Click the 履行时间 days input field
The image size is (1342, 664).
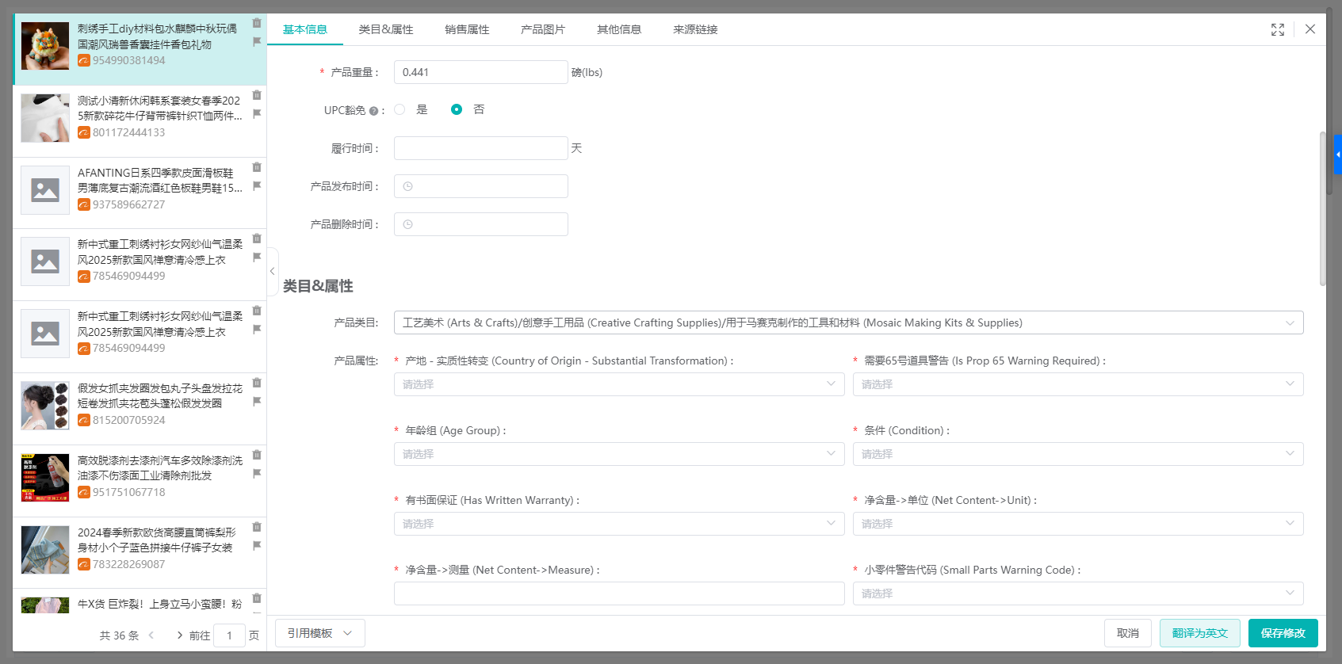[x=480, y=148]
